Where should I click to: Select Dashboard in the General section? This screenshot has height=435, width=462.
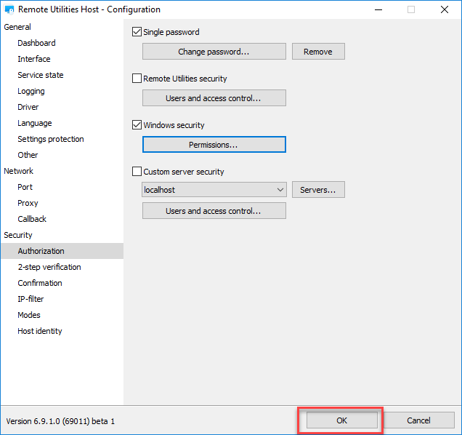point(36,43)
